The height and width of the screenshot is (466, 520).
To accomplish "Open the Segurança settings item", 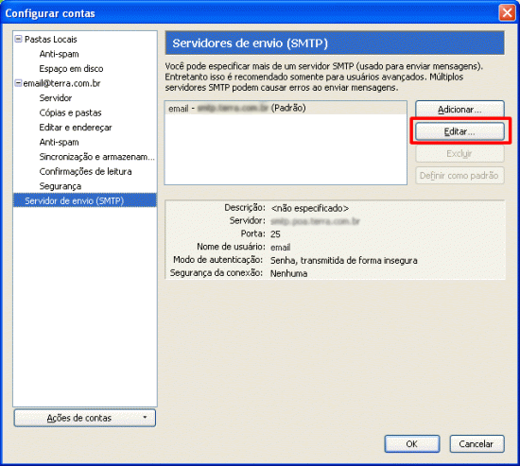I will pos(60,186).
